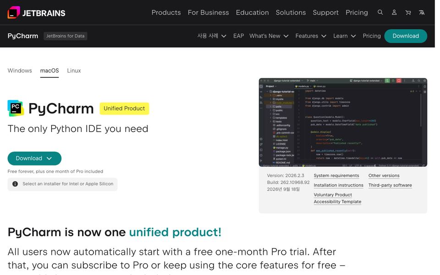Switch to the Linux tab

[x=74, y=71]
